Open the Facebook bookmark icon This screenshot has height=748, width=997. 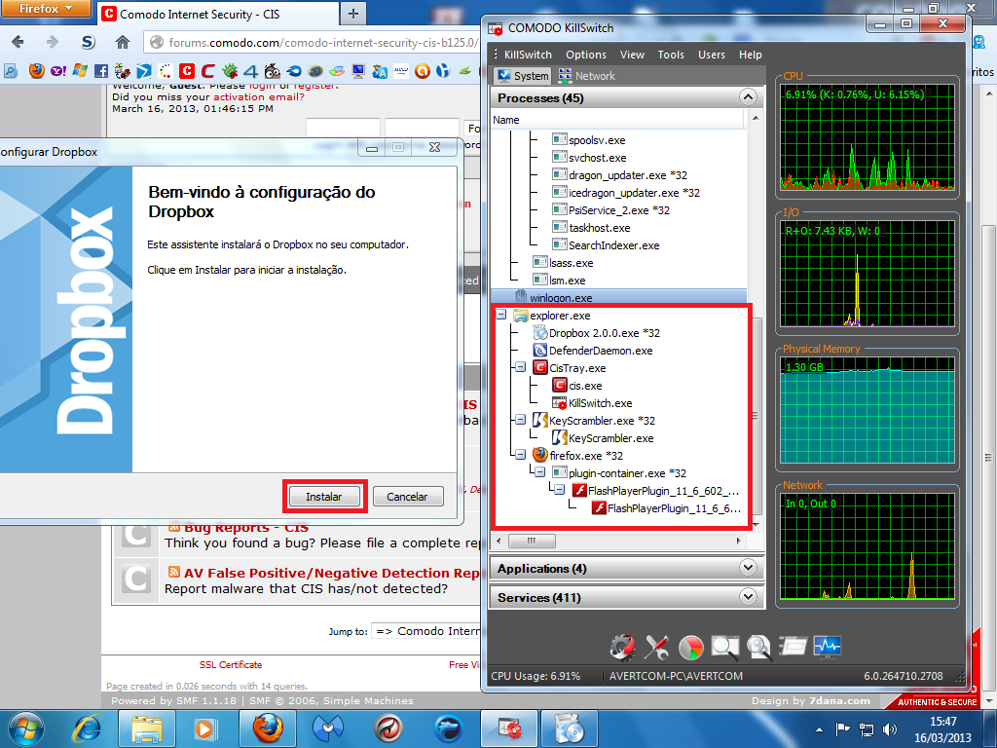point(101,71)
